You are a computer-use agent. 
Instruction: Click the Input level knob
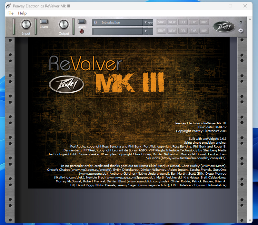[26, 25]
